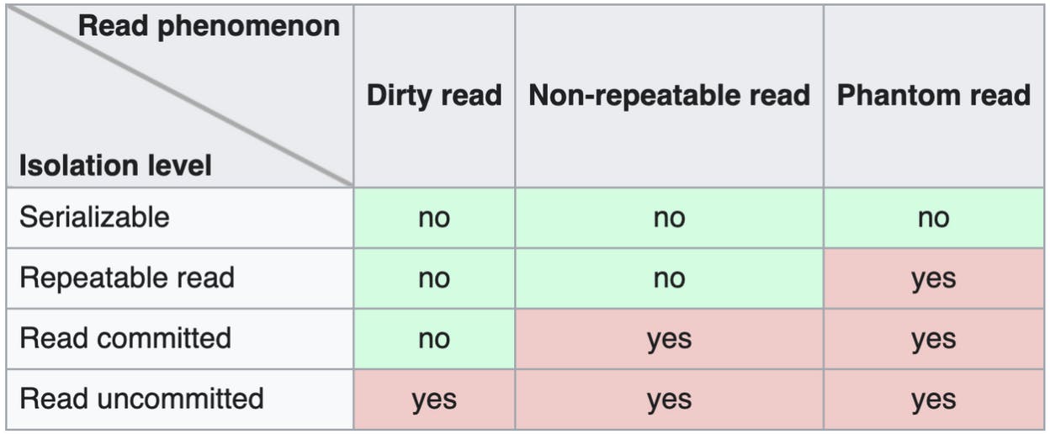Image resolution: width=1050 pixels, height=434 pixels.
Task: Click Read committed's Non-repeatable read 'yes' cell
Action: click(669, 339)
